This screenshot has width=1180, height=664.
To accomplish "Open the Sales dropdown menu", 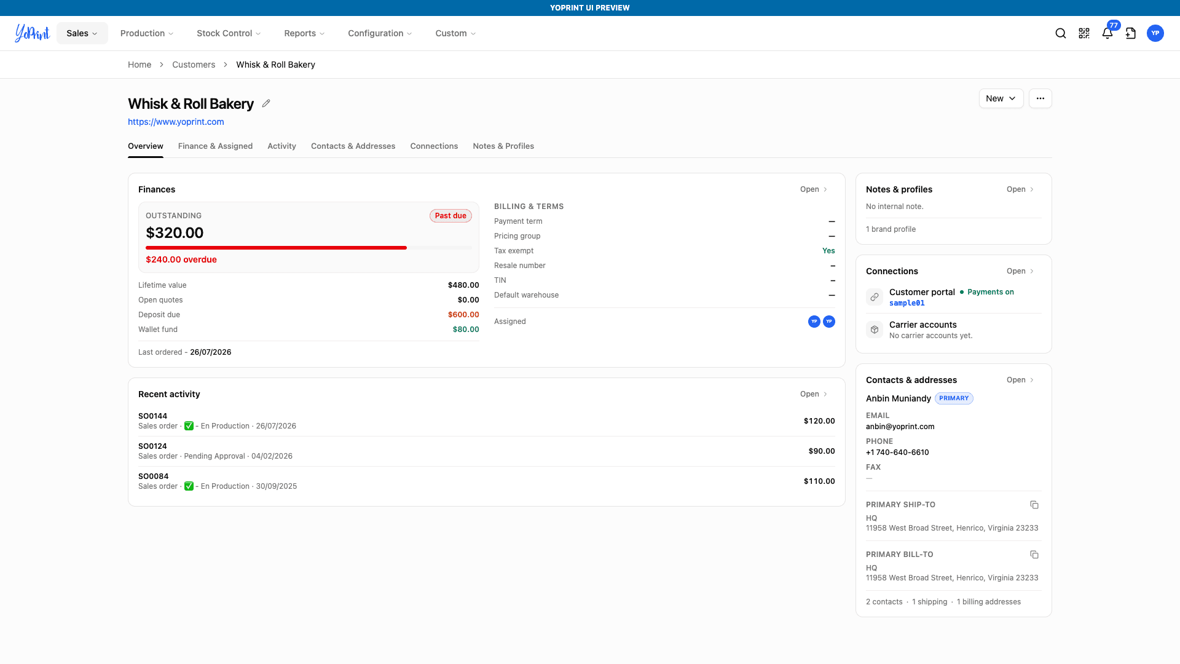I will click(x=82, y=33).
